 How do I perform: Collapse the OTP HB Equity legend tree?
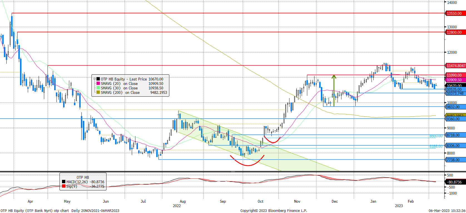[95, 79]
